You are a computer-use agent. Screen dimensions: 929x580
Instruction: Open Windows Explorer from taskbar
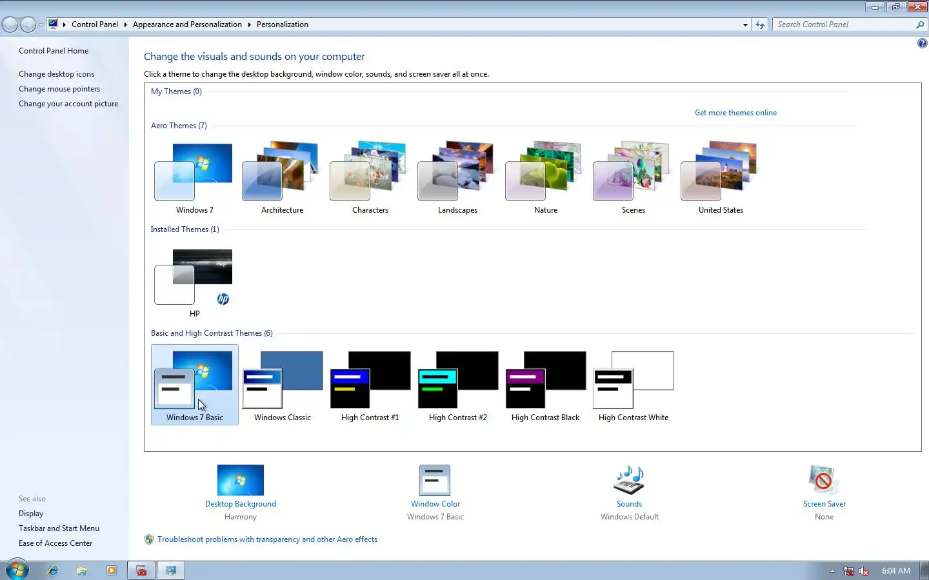click(82, 570)
